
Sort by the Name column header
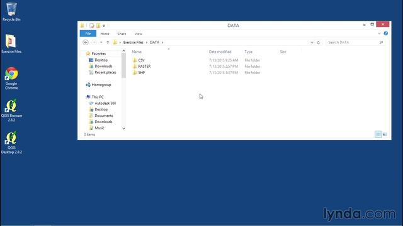tap(137, 51)
